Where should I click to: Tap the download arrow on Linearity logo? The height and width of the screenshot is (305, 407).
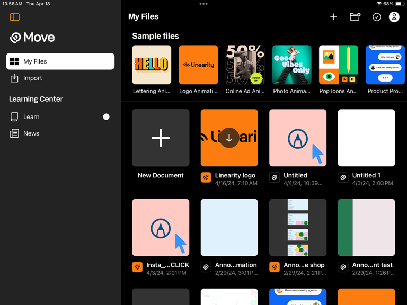[x=229, y=138]
